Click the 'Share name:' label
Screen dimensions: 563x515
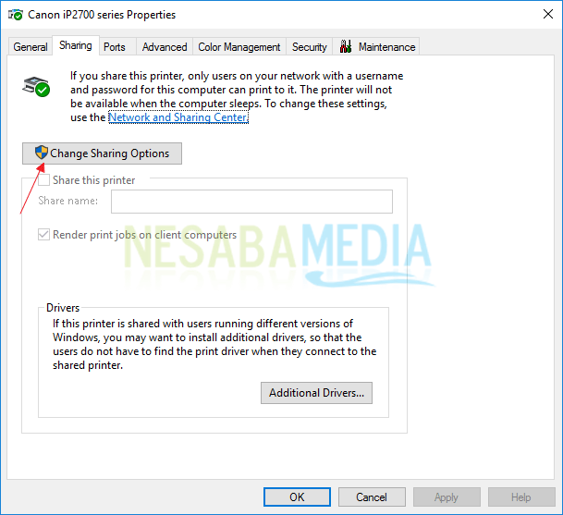tap(67, 201)
